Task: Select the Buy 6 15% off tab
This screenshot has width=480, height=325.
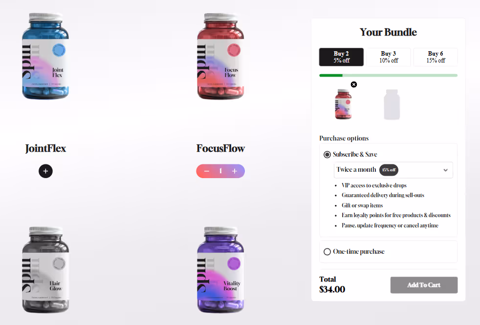Action: click(436, 57)
